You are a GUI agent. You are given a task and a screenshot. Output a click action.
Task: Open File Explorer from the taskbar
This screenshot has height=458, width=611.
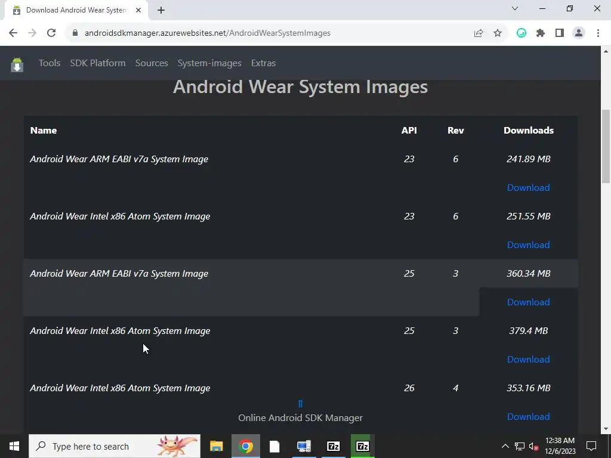tap(216, 446)
